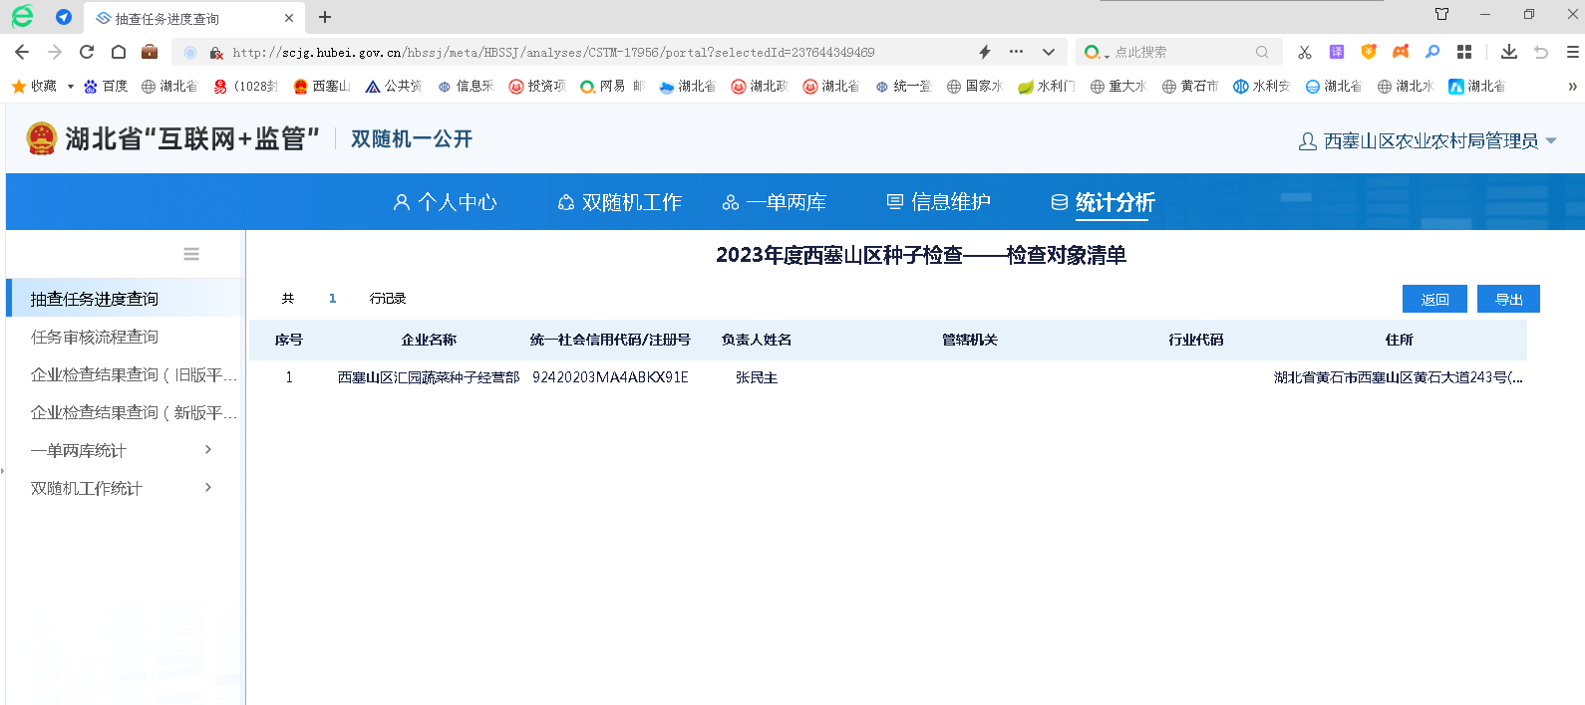Open the 个人中心 navigation menu

coord(445,202)
